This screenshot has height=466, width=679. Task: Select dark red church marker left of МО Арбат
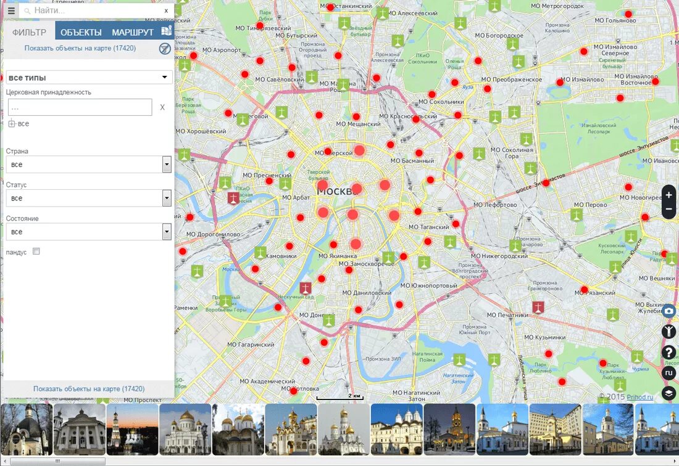tap(233, 198)
